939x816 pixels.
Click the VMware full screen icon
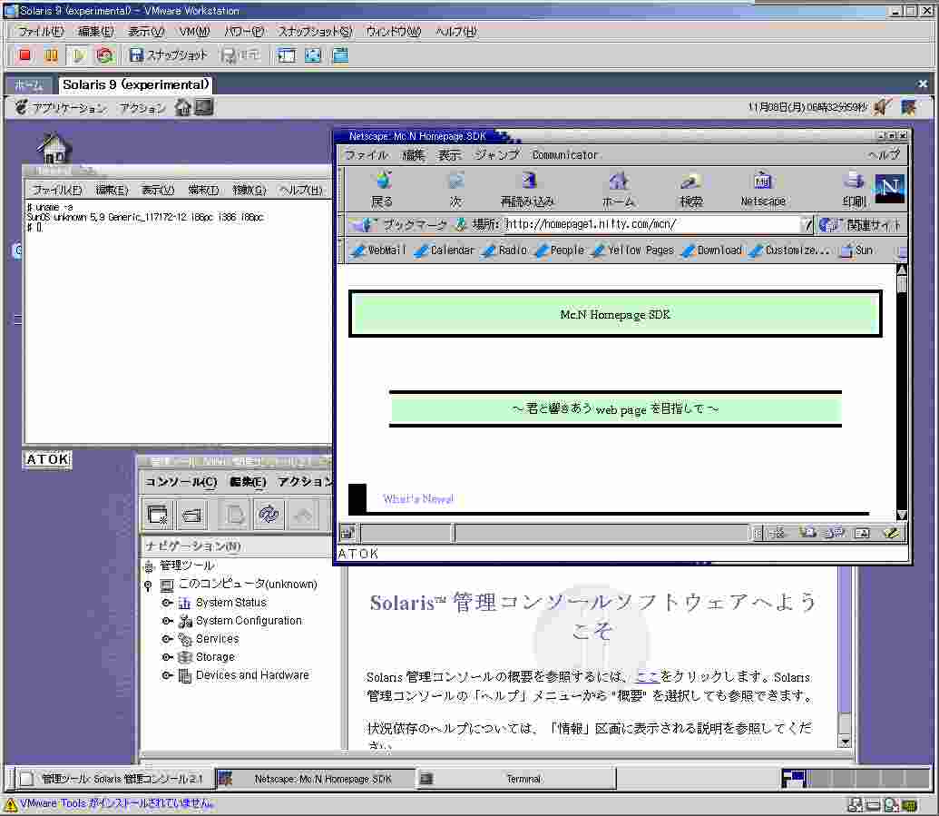pos(313,55)
